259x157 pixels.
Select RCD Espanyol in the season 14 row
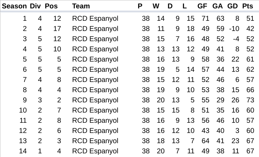[95, 151]
